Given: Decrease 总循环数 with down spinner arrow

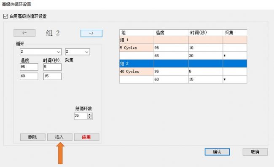Looking at the screenshot, I should (x=90, y=117).
